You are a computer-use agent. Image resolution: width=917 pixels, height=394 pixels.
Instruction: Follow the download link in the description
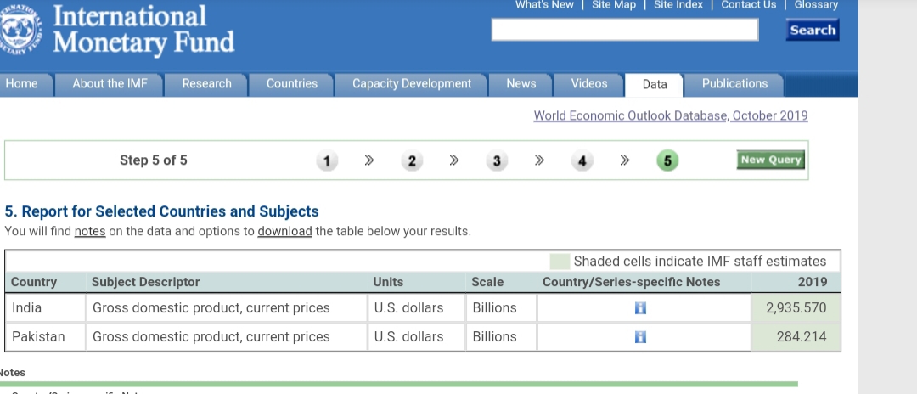click(x=284, y=232)
